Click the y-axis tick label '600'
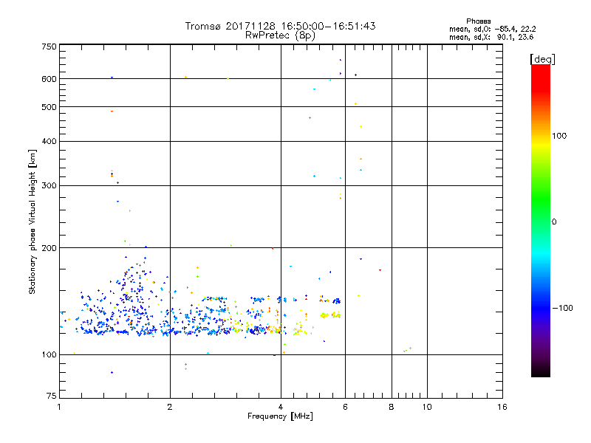 pyautogui.click(x=49, y=79)
